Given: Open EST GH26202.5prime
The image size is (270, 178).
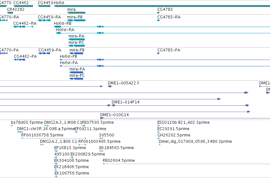Looking at the screenshot, I should tap(159, 138).
